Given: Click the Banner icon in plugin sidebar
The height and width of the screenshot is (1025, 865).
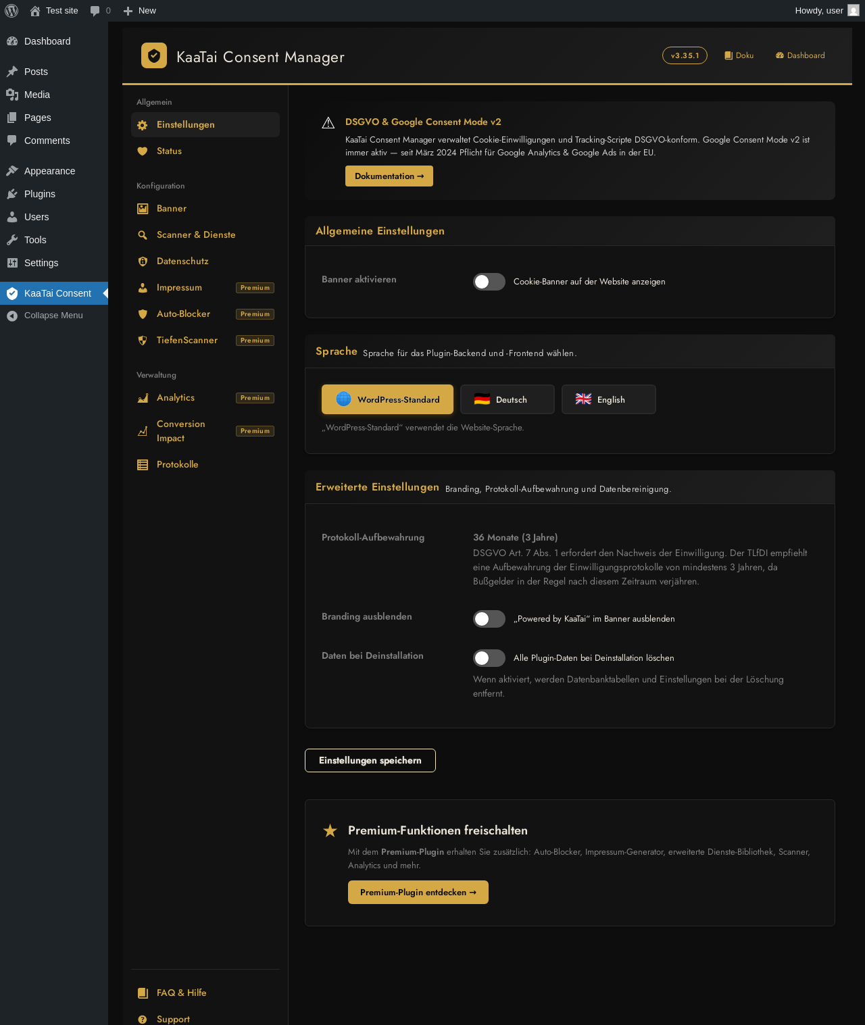Looking at the screenshot, I should click(143, 209).
